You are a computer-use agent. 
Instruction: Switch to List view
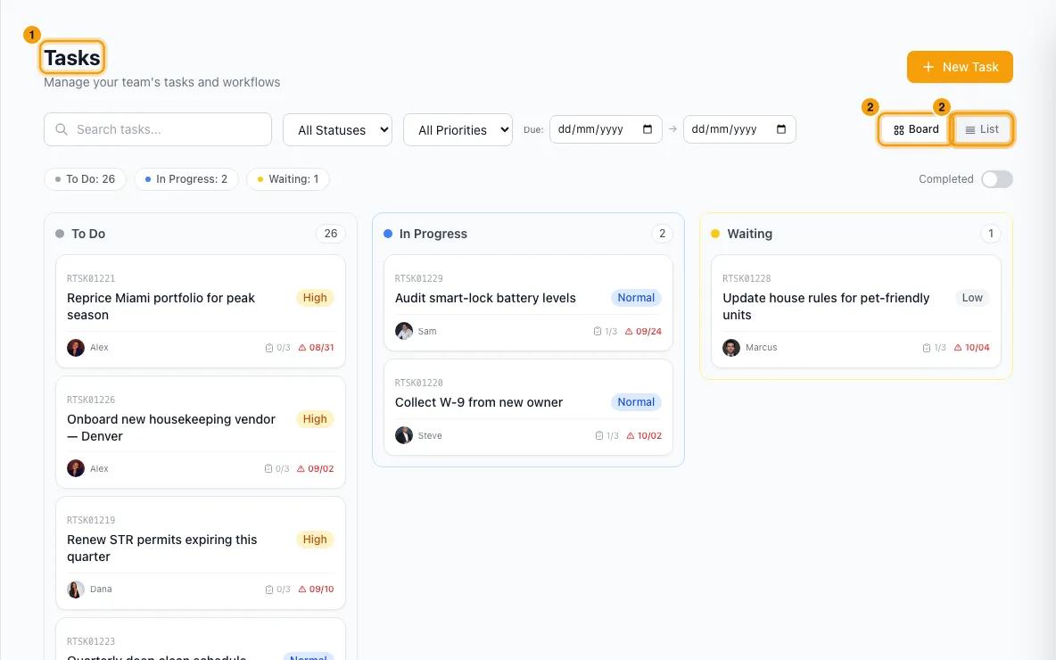982,129
